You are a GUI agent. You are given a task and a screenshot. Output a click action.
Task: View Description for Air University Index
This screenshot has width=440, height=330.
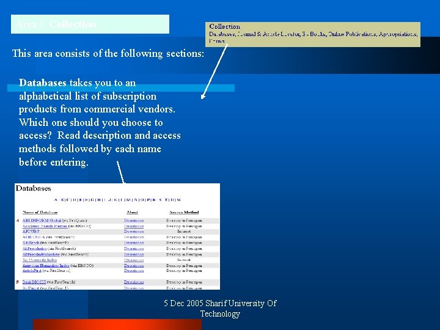(134, 260)
